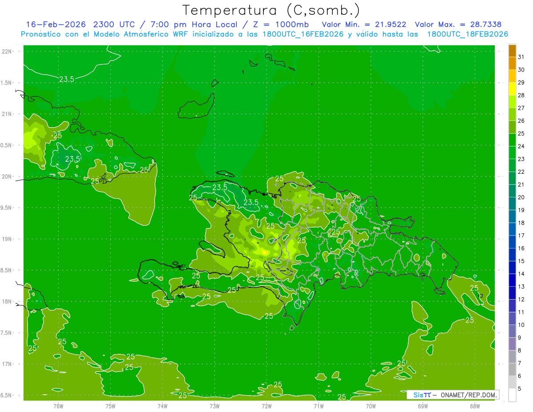The image size is (533, 412).
Task: Click the teal colorbar segment between 19 and 20
Action: 512,204
